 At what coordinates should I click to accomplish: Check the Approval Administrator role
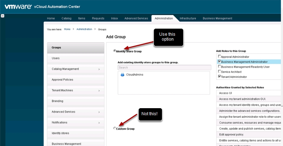point(219,56)
